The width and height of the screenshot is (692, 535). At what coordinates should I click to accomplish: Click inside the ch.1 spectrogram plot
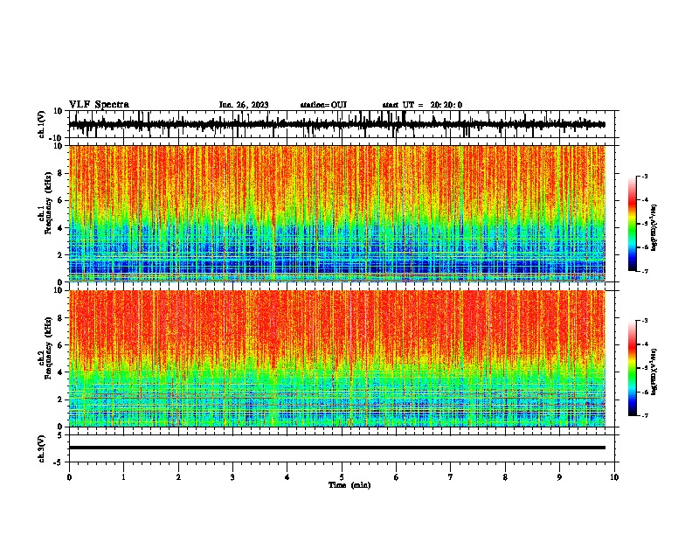tap(337, 213)
